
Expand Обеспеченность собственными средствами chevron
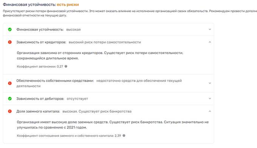coord(210,83)
